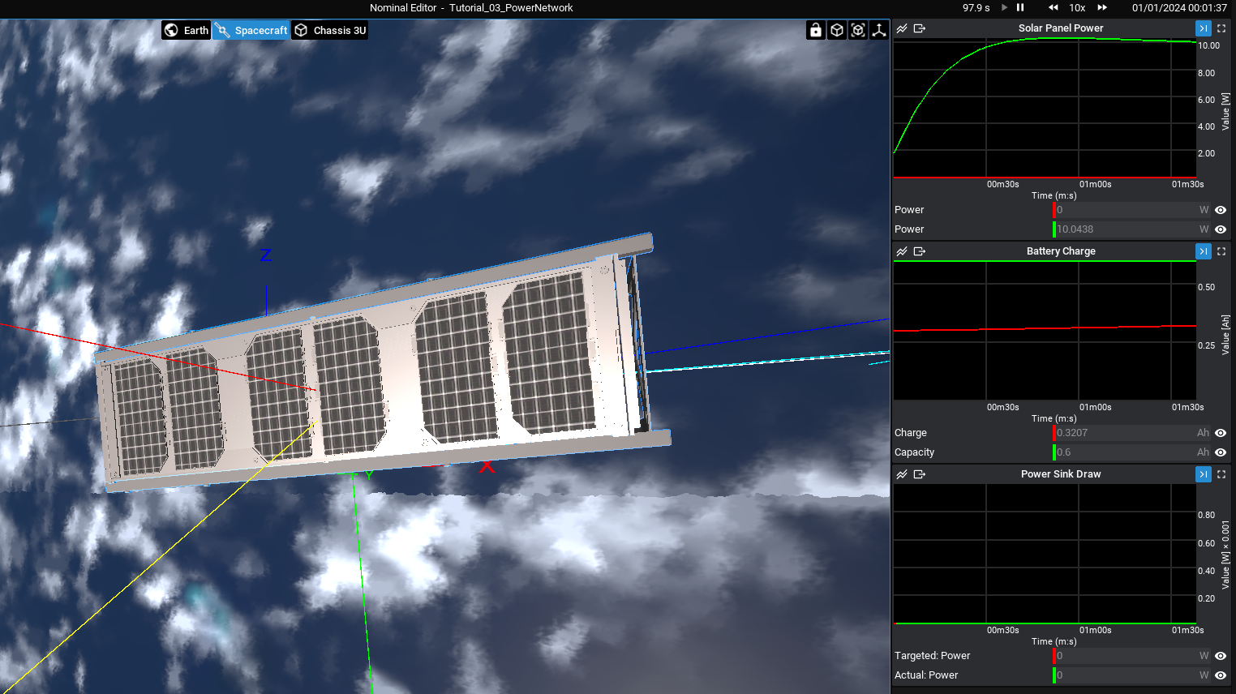Toggle the camera lock icon
The height and width of the screenshot is (694, 1236).
click(x=816, y=30)
